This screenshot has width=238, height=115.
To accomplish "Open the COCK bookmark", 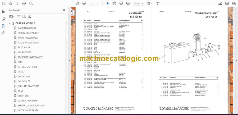I will coord(21,72).
